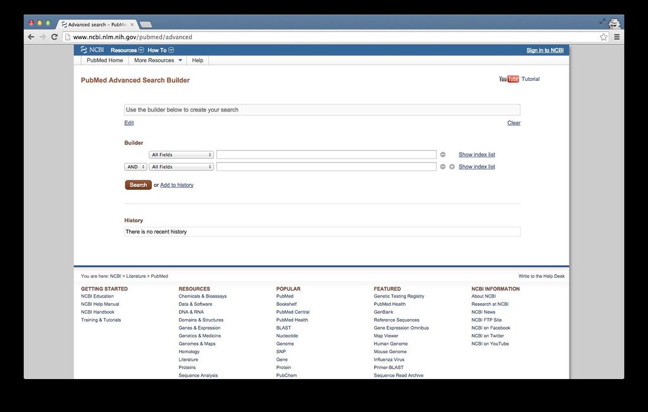Bookmark page with the star icon

(603, 37)
